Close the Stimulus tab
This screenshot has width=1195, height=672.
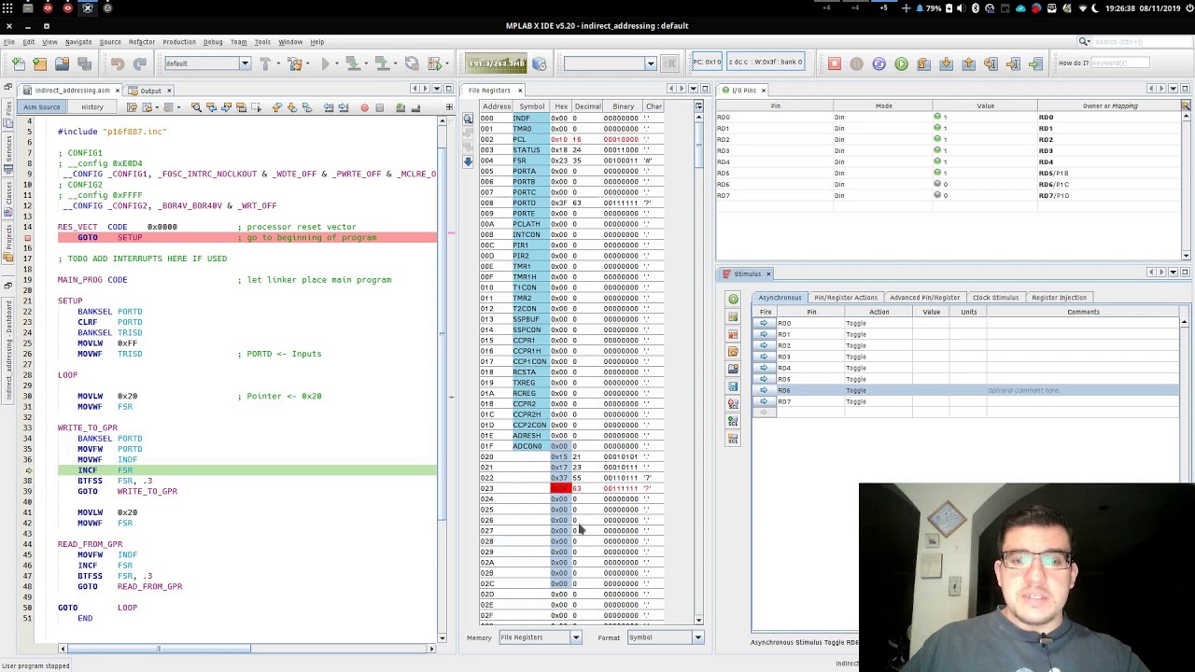coord(768,273)
